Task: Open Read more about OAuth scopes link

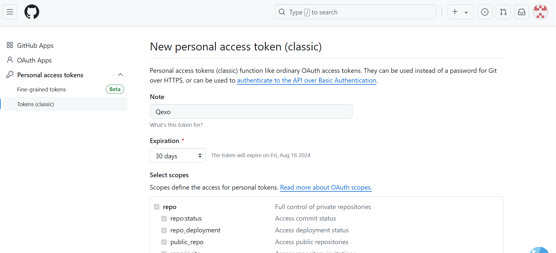Action: (326, 188)
